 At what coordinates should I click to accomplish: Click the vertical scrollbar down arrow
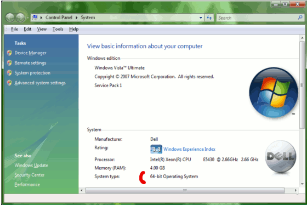302,184
